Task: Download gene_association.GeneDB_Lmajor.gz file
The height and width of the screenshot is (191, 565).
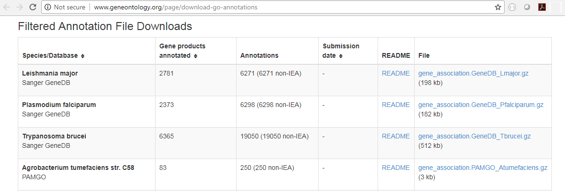Action: [x=473, y=73]
